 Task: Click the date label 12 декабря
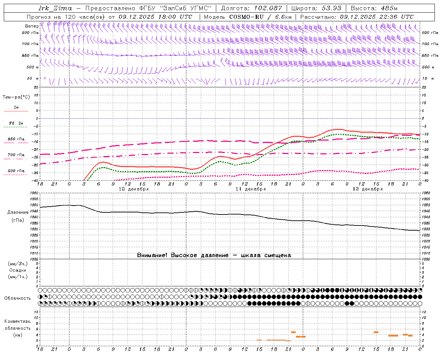[367, 189]
